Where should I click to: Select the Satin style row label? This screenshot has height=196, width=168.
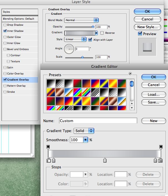coord(10,68)
